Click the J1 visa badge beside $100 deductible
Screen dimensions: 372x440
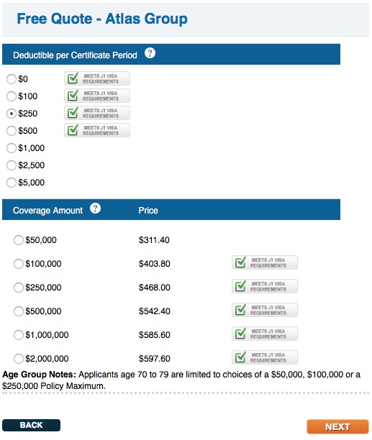tap(97, 96)
